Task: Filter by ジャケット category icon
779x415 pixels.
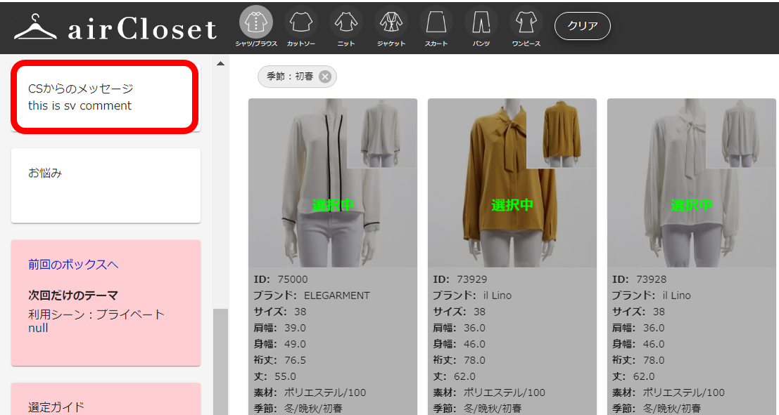Action: [x=391, y=23]
